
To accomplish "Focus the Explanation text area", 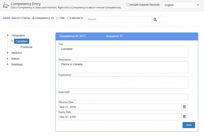I will 123,83.
